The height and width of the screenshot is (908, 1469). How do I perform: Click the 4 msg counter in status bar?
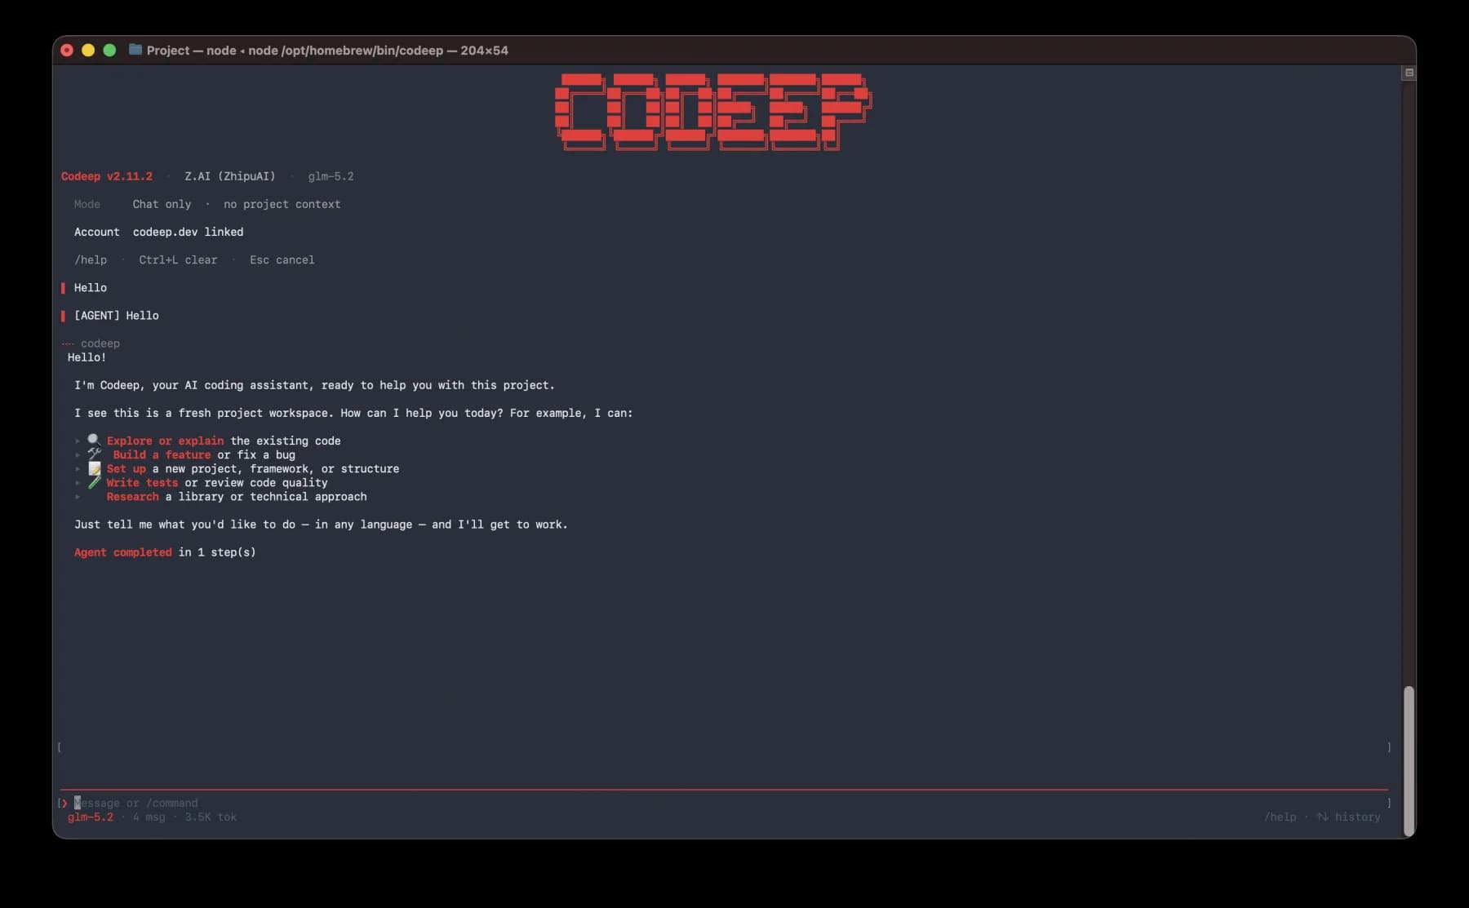[149, 817]
